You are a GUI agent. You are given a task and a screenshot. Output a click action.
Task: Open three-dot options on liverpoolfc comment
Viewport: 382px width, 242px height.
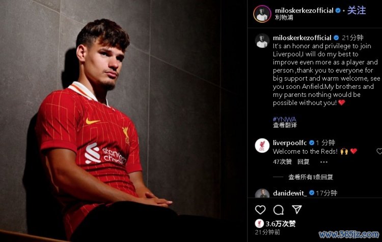tap(323, 162)
